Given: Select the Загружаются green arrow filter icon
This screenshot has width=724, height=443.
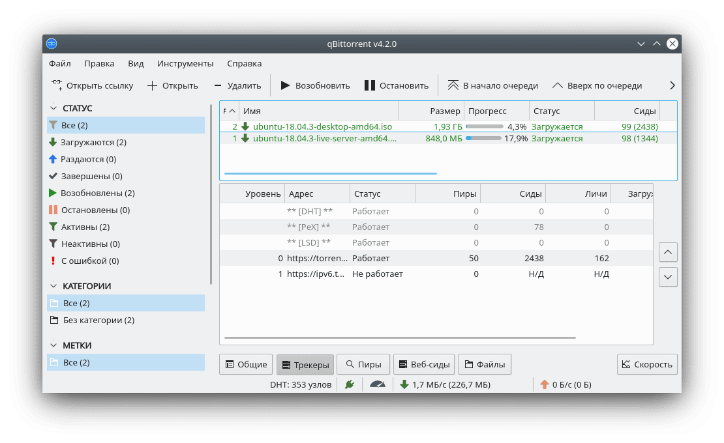Looking at the screenshot, I should tap(53, 142).
